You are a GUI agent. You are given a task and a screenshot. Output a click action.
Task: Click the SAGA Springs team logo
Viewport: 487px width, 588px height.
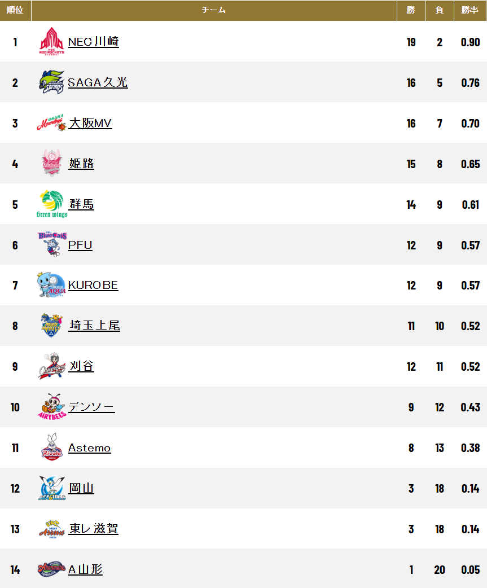coord(52,82)
